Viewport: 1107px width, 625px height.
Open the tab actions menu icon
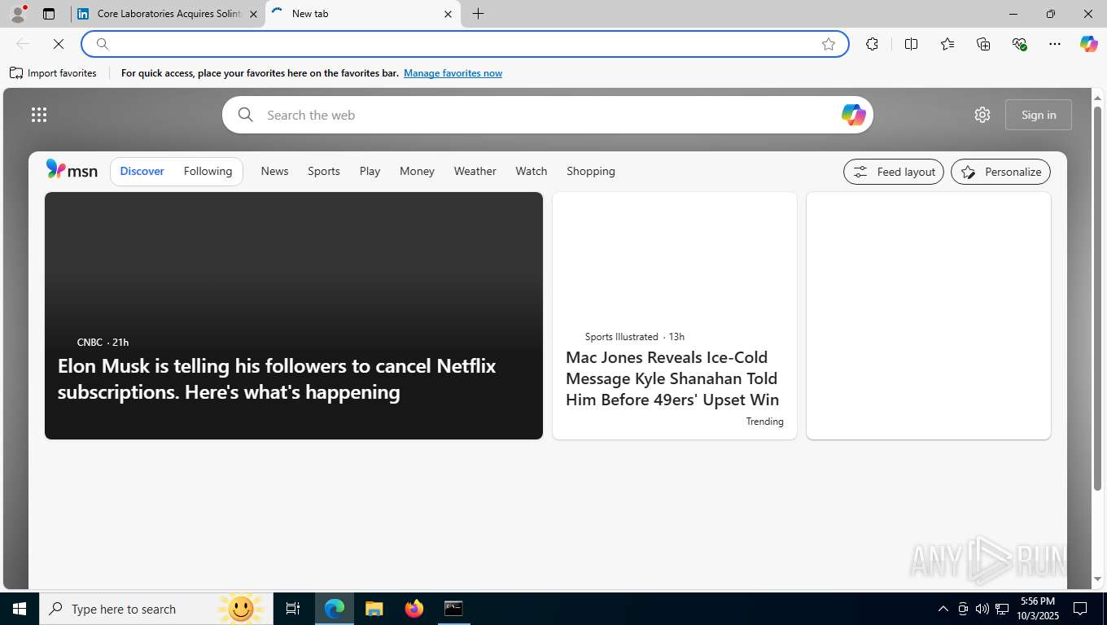(49, 14)
